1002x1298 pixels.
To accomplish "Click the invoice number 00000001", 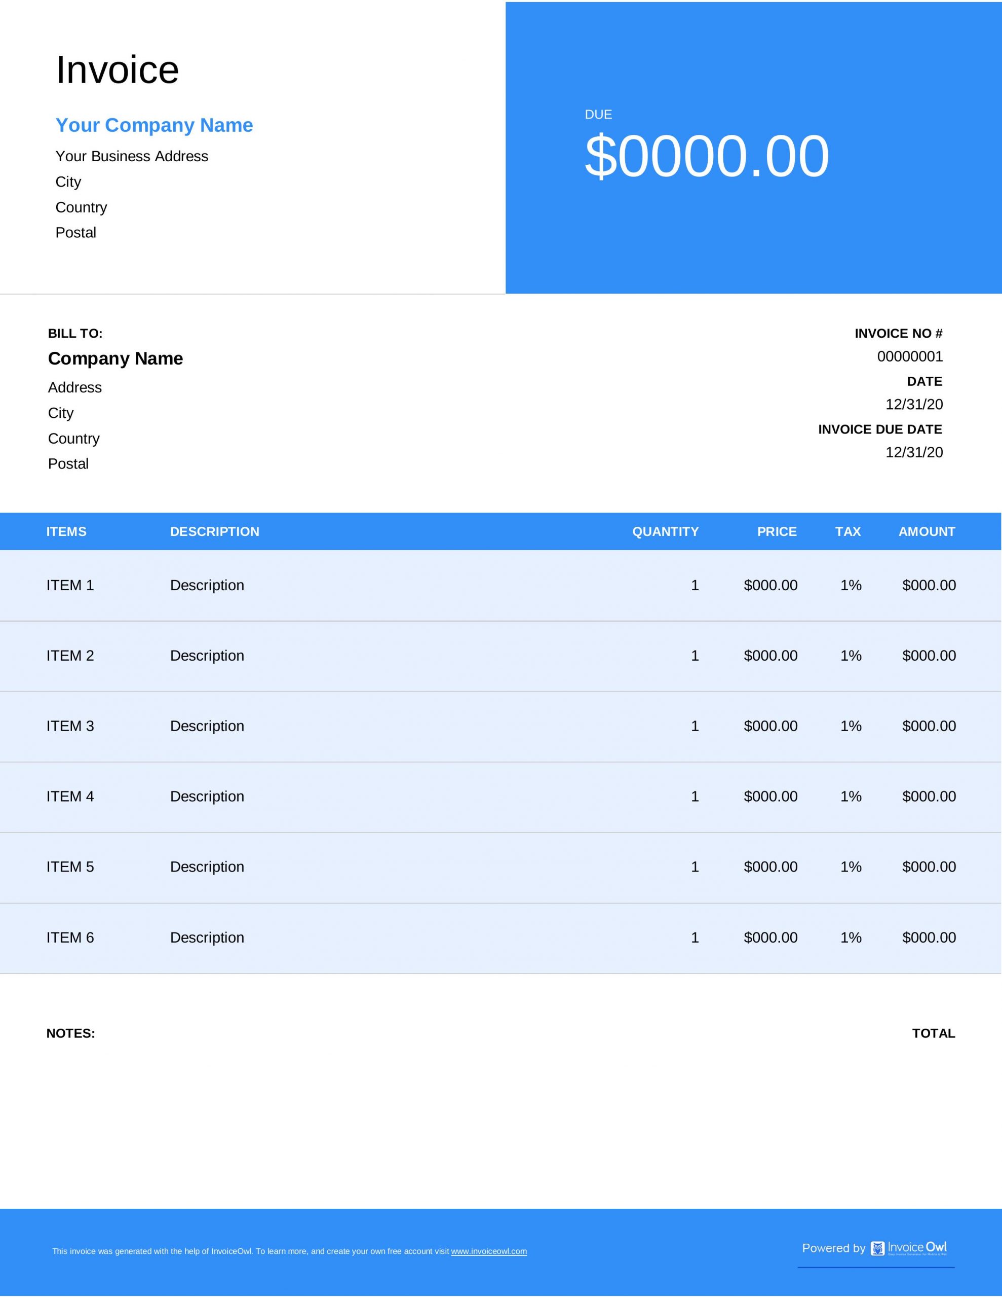I will pyautogui.click(x=909, y=356).
